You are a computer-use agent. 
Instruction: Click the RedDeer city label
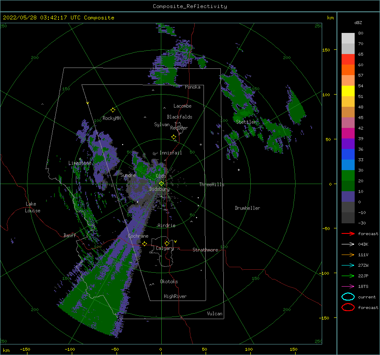(x=179, y=128)
